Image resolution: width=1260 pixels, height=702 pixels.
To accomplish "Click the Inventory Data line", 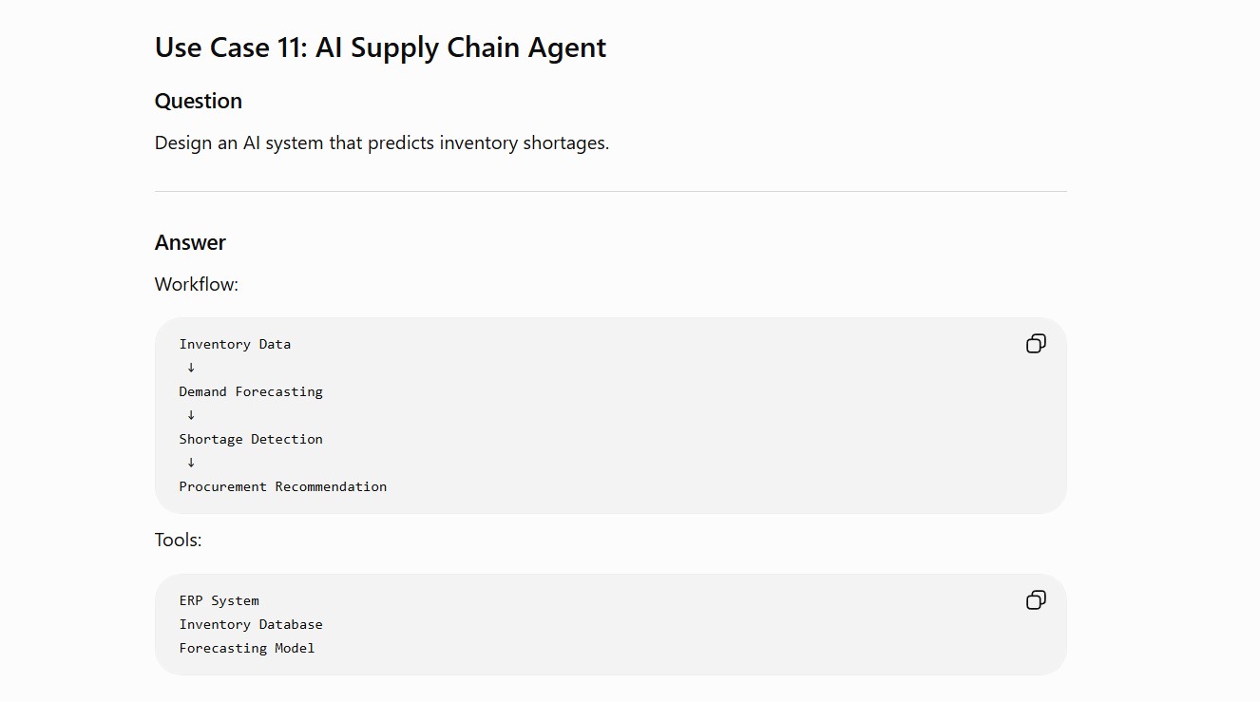I will 235,344.
